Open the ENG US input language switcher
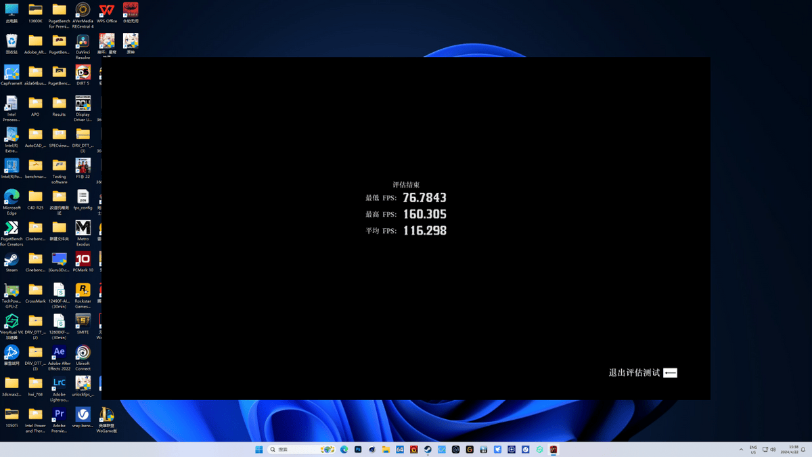Viewport: 812px width, 457px height. 753,450
